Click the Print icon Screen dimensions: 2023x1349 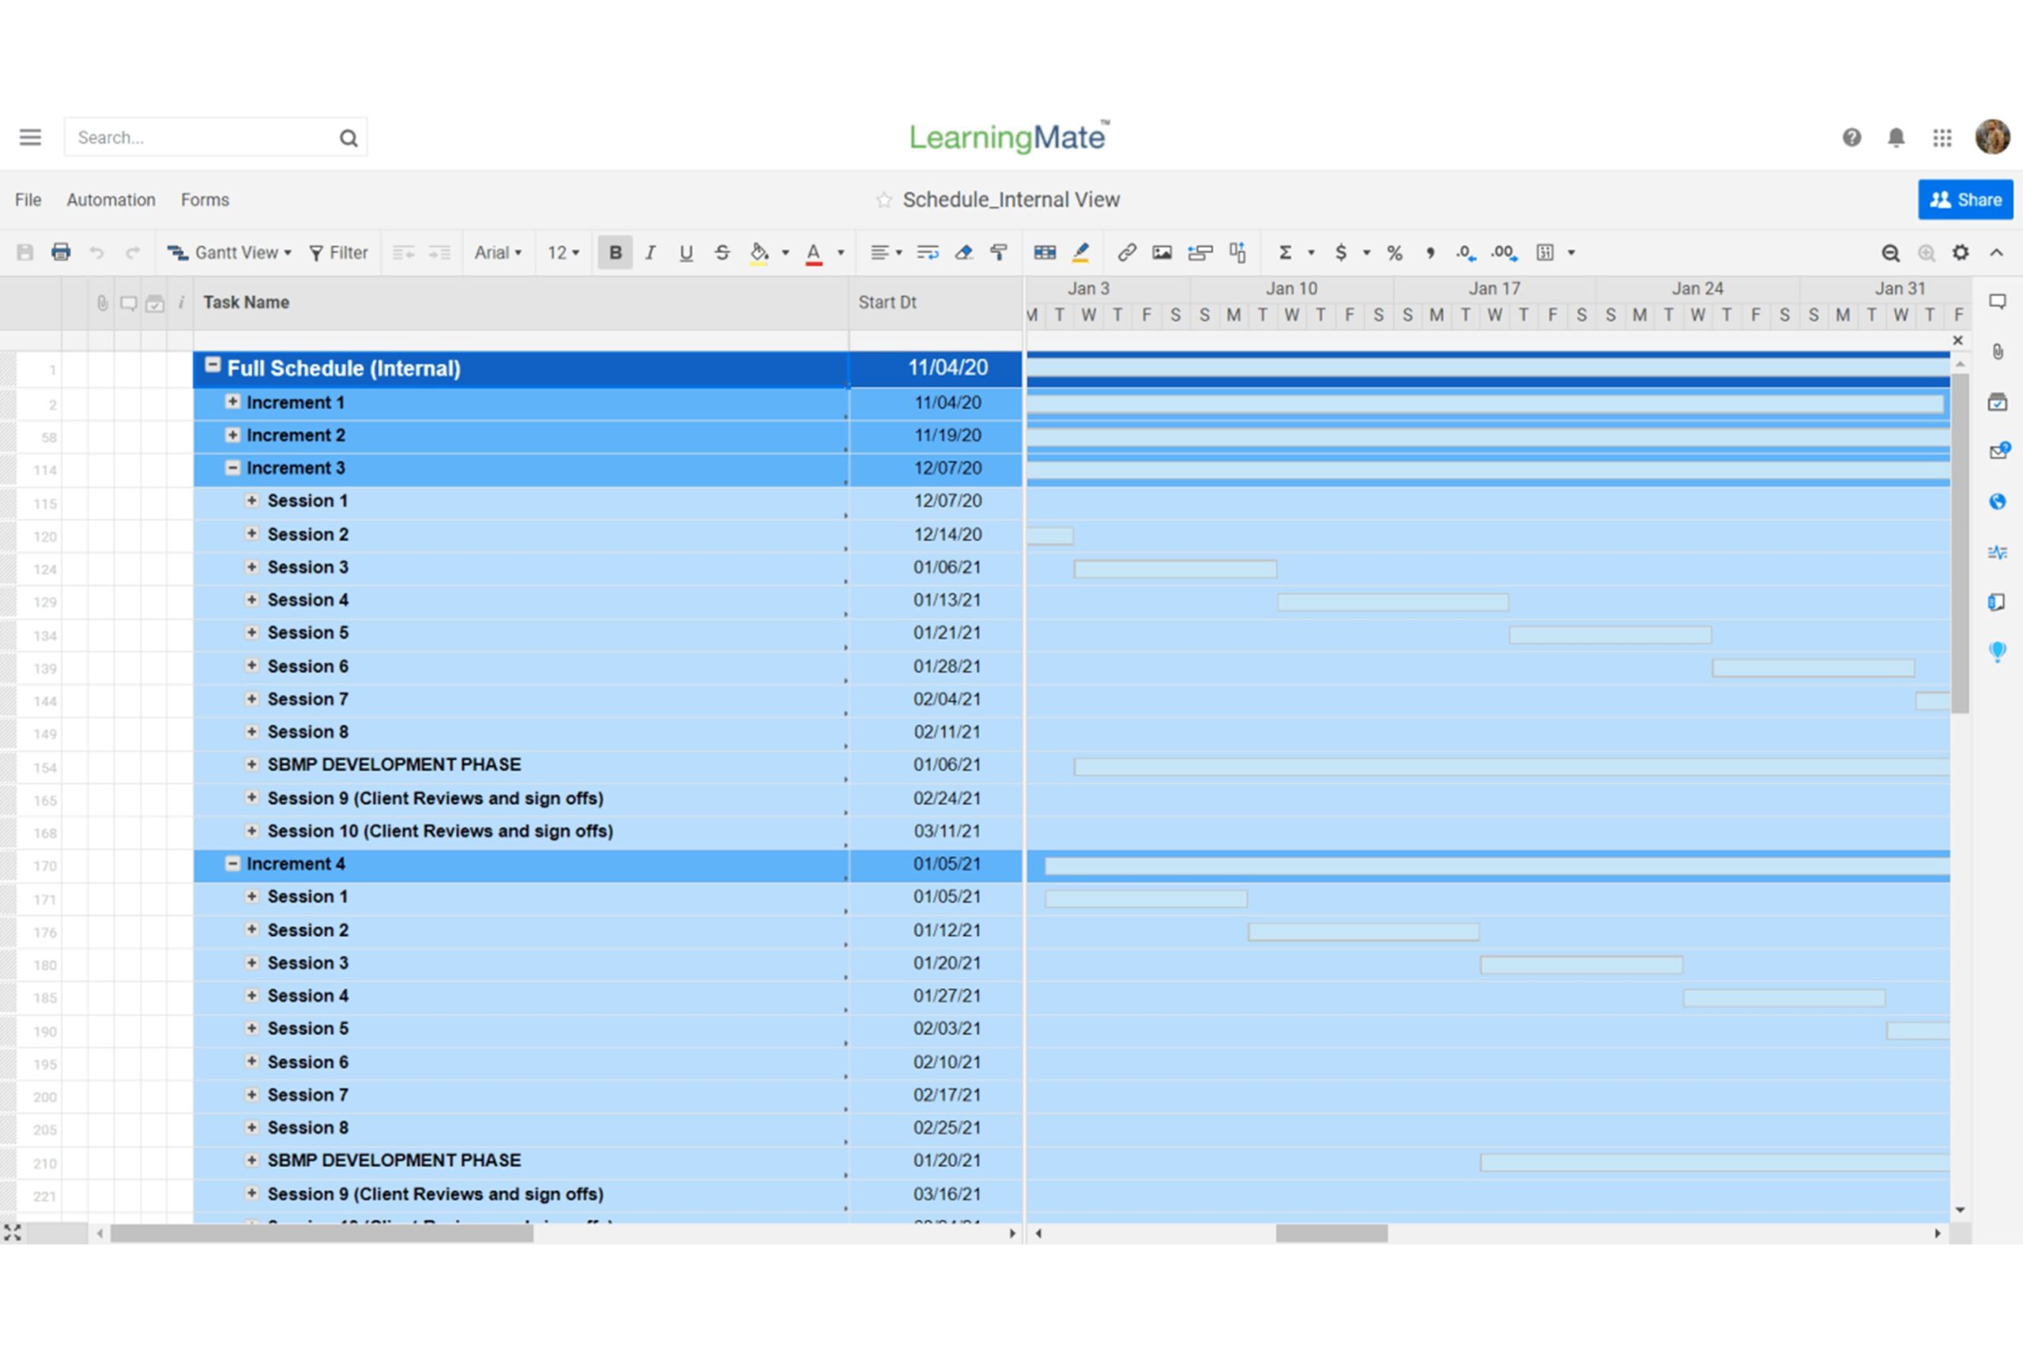(x=61, y=252)
